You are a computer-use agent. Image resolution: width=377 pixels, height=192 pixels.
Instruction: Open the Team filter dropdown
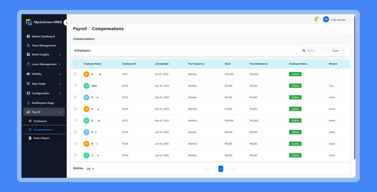pos(338,51)
